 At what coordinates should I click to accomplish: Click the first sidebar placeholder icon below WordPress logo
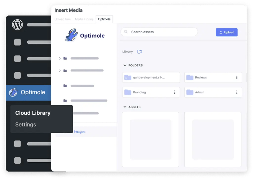click(x=17, y=42)
